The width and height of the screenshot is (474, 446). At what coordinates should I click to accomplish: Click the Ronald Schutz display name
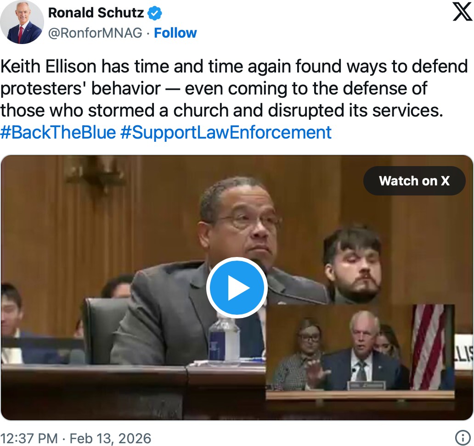[96, 13]
